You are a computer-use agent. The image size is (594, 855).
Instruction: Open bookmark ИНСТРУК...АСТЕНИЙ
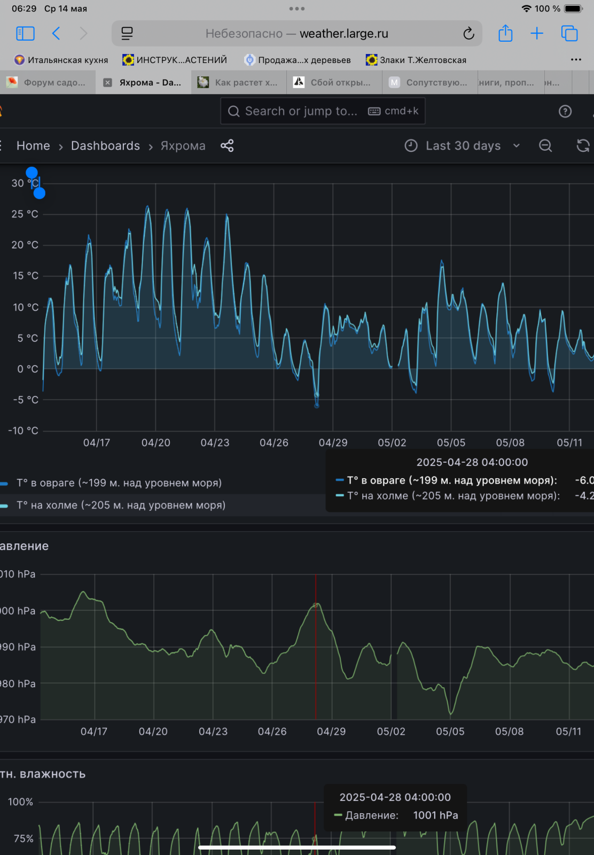tap(175, 60)
